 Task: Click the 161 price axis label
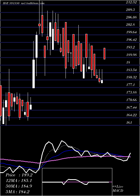click(129, 123)
